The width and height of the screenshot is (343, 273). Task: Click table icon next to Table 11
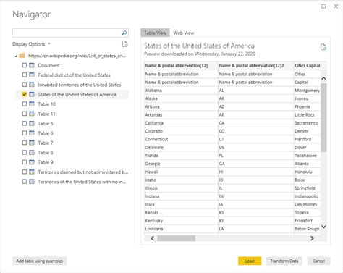(32, 114)
